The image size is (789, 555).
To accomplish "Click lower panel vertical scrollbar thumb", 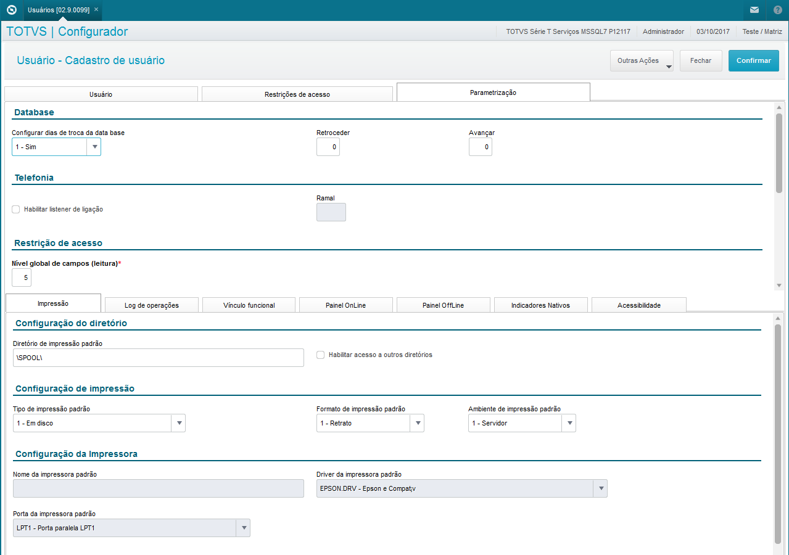I will point(778,433).
